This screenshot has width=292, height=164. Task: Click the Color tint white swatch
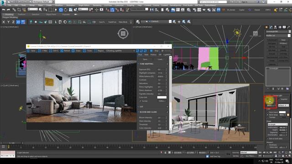[x=162, y=97]
